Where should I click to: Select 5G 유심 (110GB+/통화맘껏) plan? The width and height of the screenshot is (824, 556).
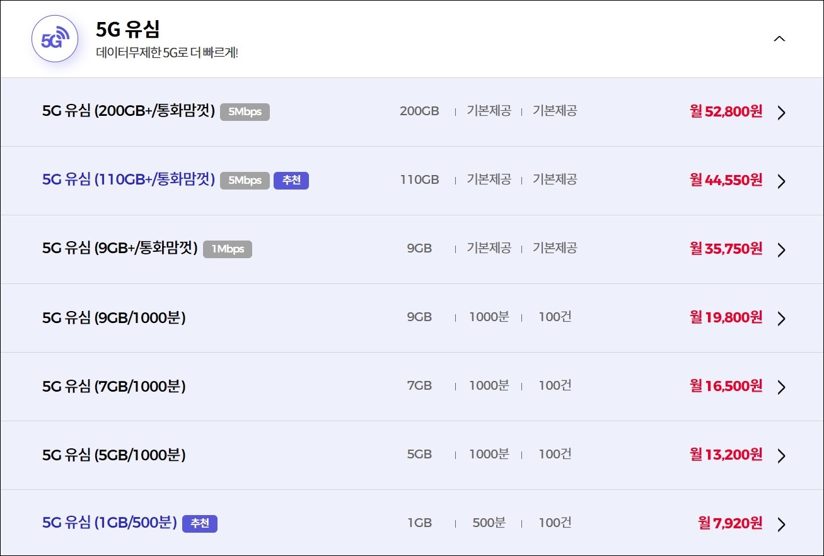[129, 180]
